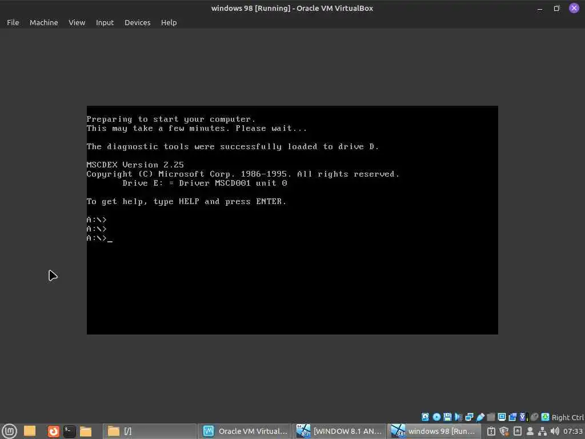Image resolution: width=585 pixels, height=439 pixels.
Task: Click the window title 'windows 98 [Running]'
Action: 292,8
